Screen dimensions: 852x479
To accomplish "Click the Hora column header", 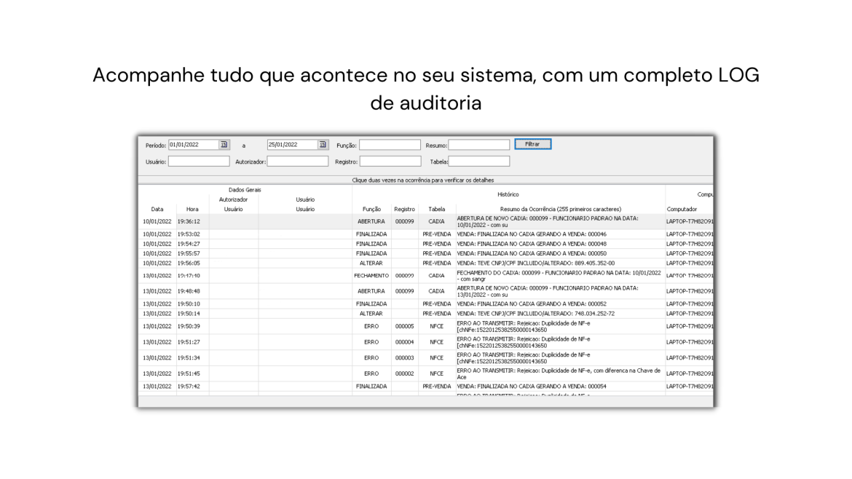I will [x=192, y=208].
